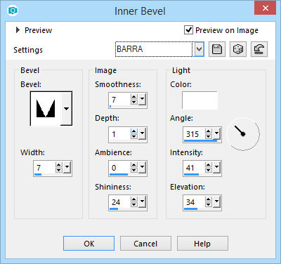Increase Elevation with up arrow
281x264 pixels.
209,199
